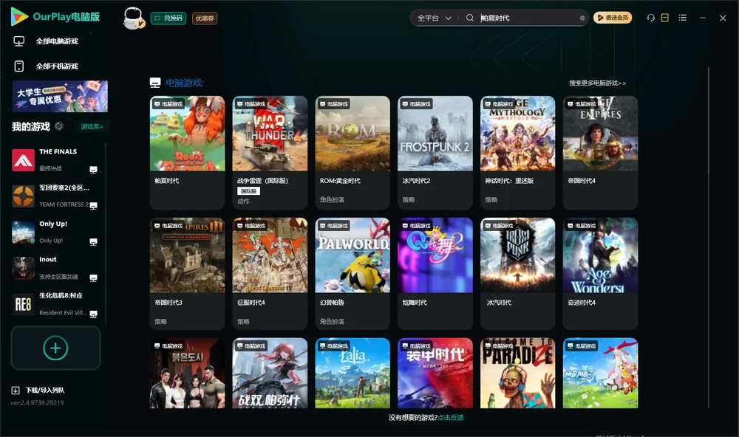Open the ROM:黄金时代 game card
This screenshot has width=739, height=437.
pyautogui.click(x=353, y=153)
